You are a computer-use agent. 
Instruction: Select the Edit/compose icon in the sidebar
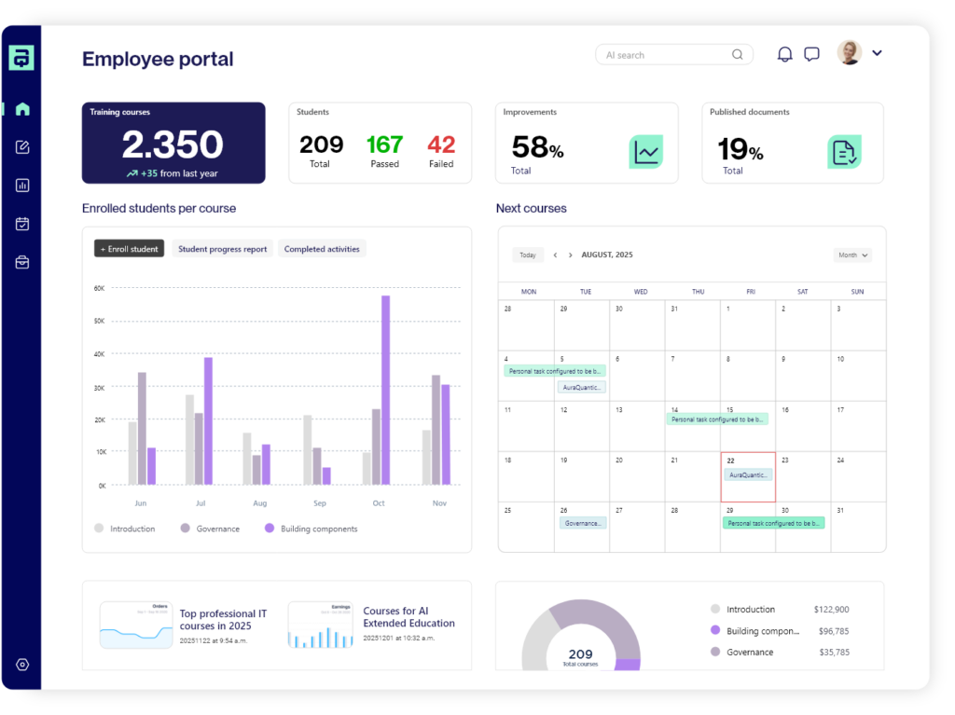21,146
